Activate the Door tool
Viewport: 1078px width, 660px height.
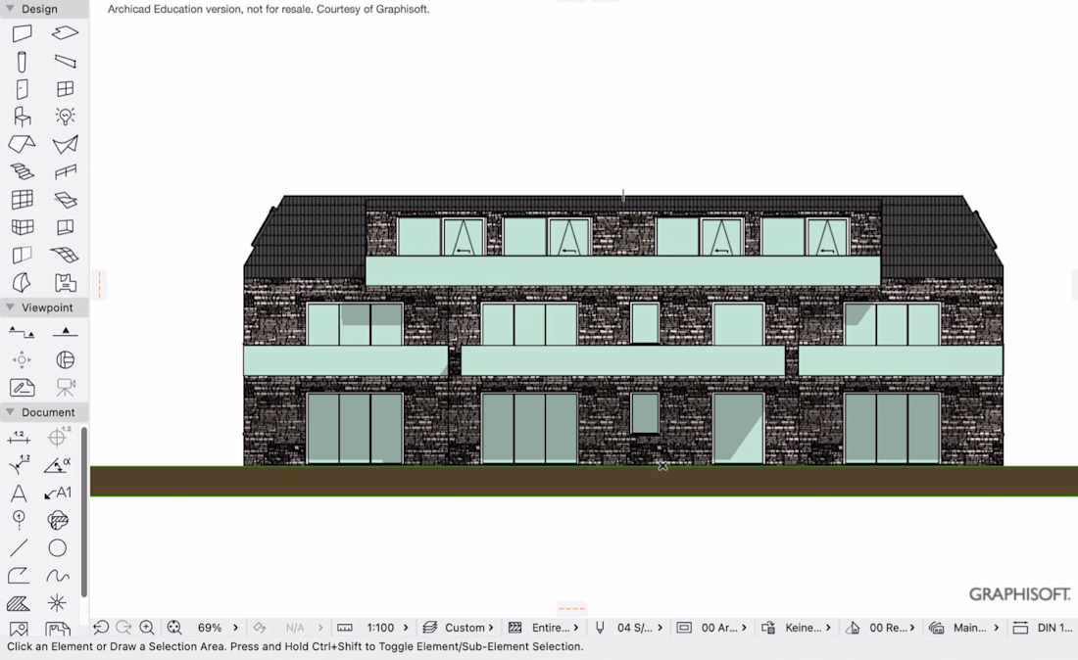[22, 89]
